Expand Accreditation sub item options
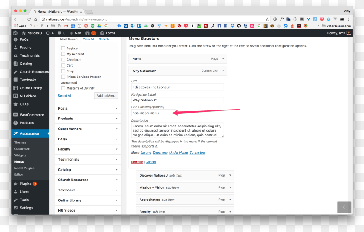The image size is (364, 232). [x=230, y=200]
